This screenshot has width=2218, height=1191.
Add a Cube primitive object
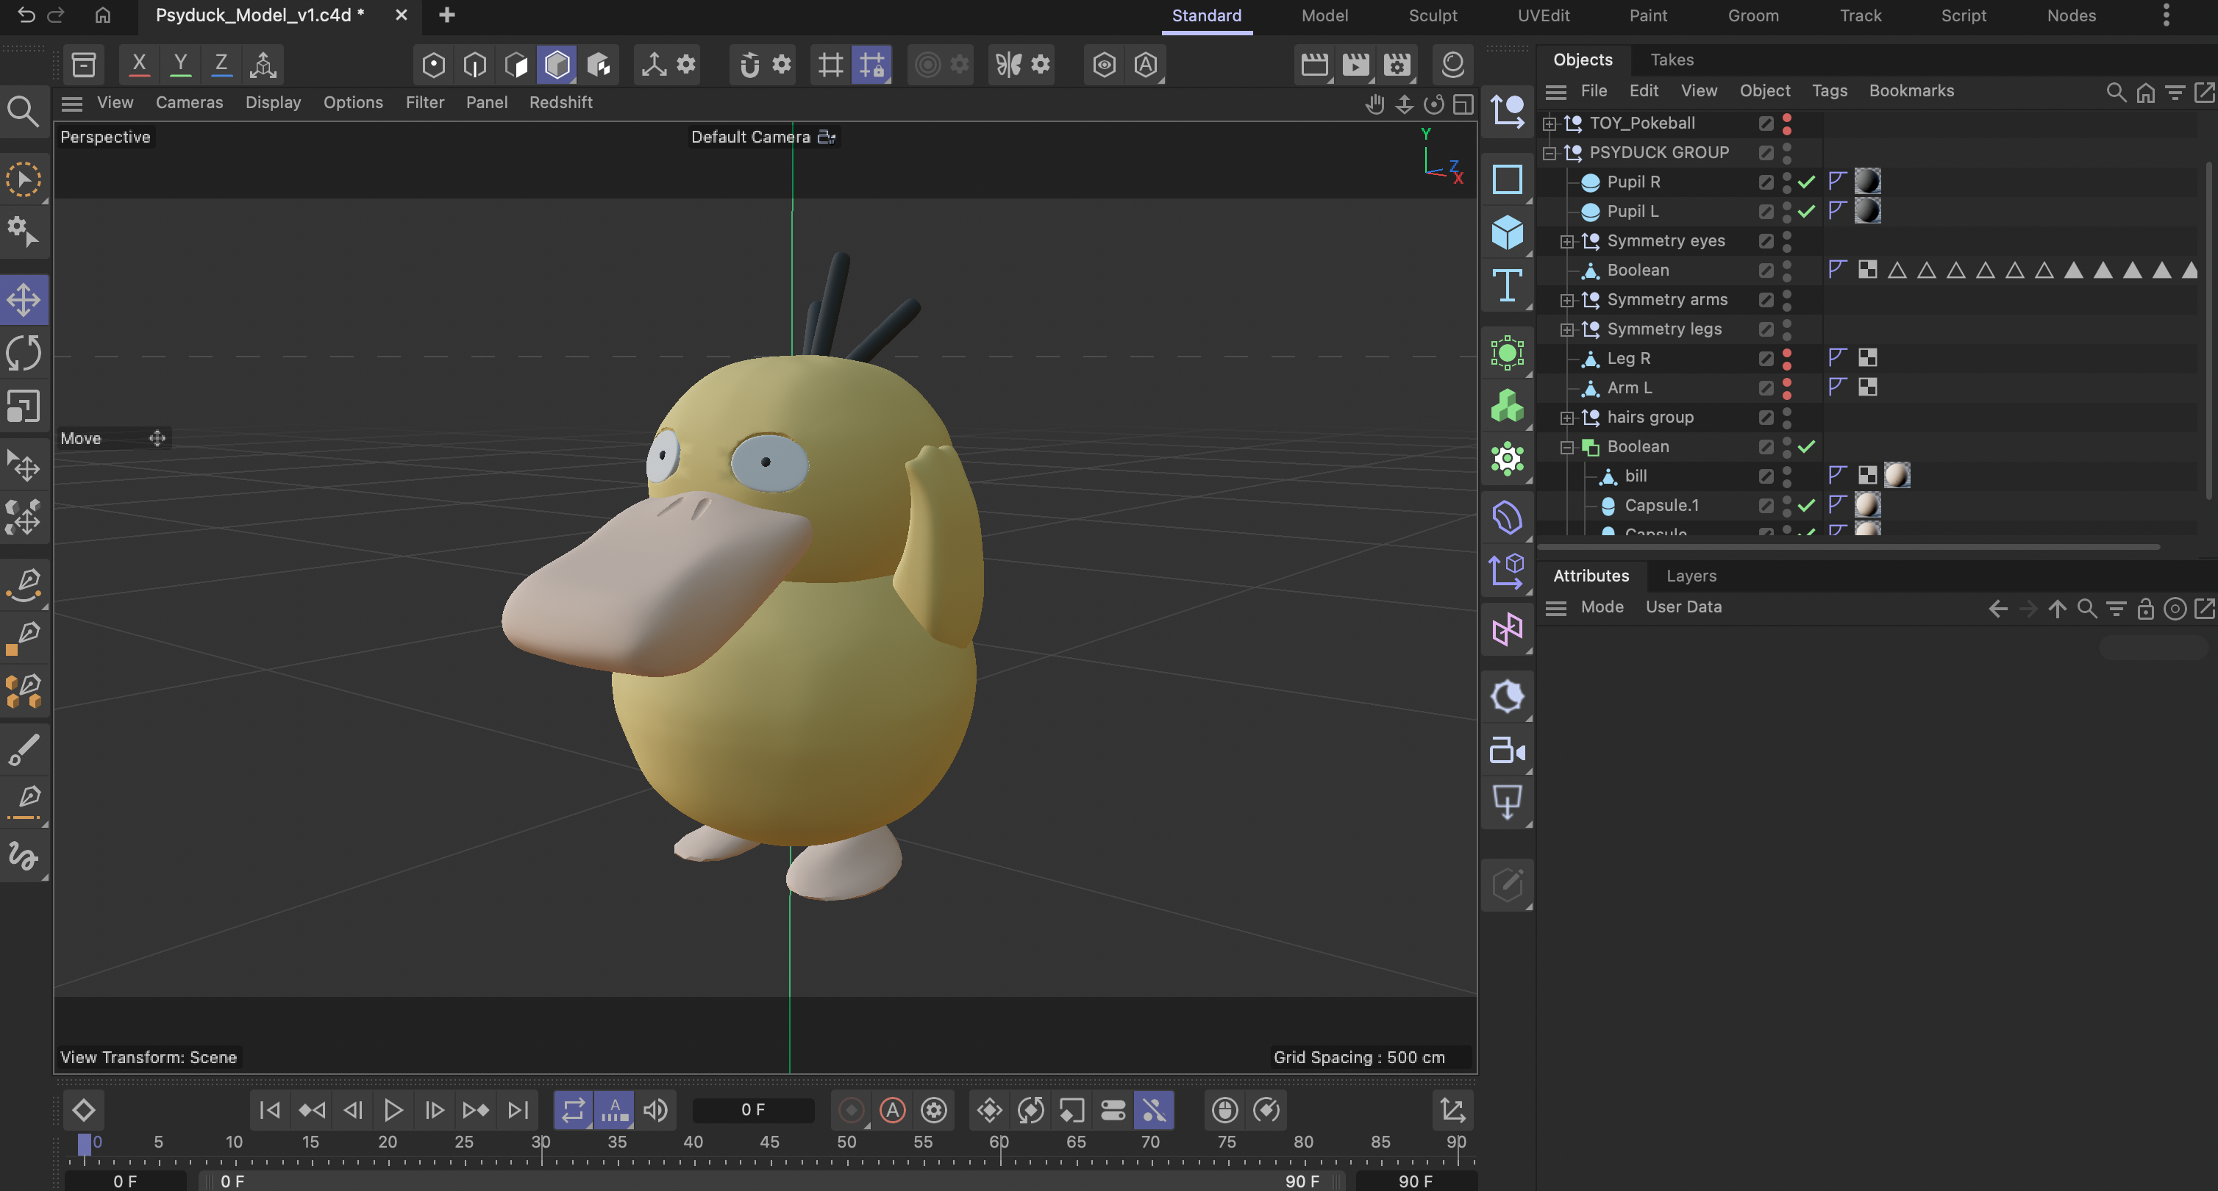(x=1507, y=232)
